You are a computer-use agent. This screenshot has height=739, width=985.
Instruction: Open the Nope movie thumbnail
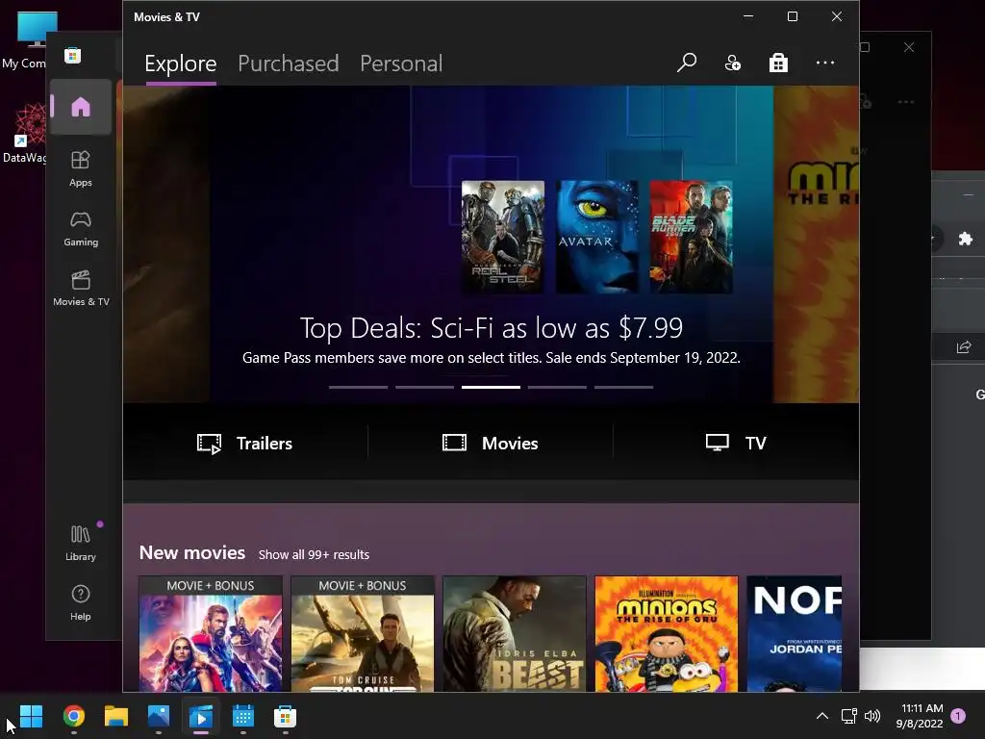(794, 634)
